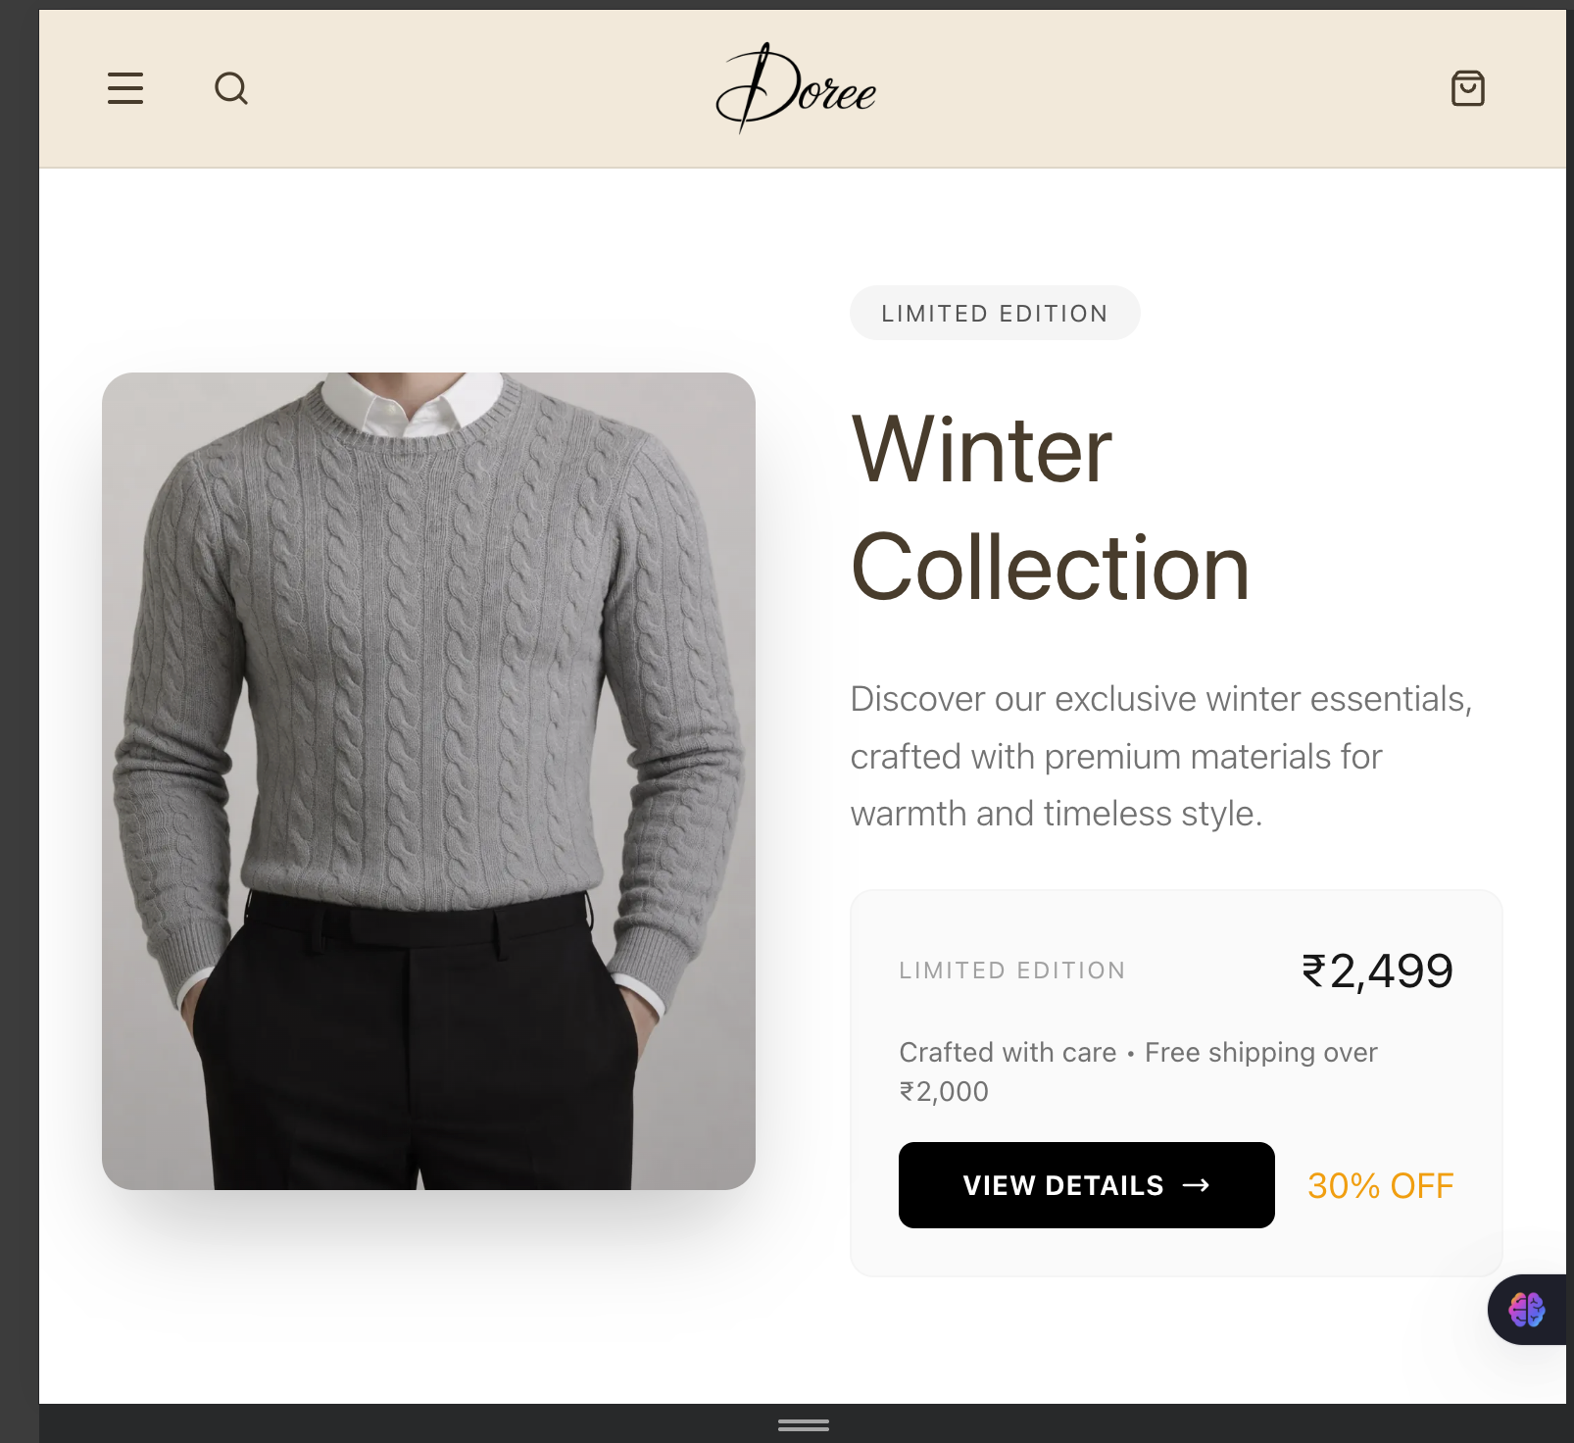Open the hamburger menu
The image size is (1574, 1443).
125,88
